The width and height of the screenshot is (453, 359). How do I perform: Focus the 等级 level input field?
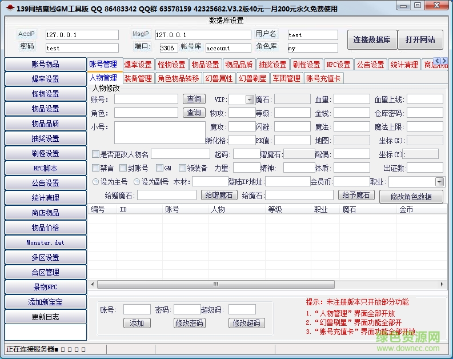[x=292, y=113]
